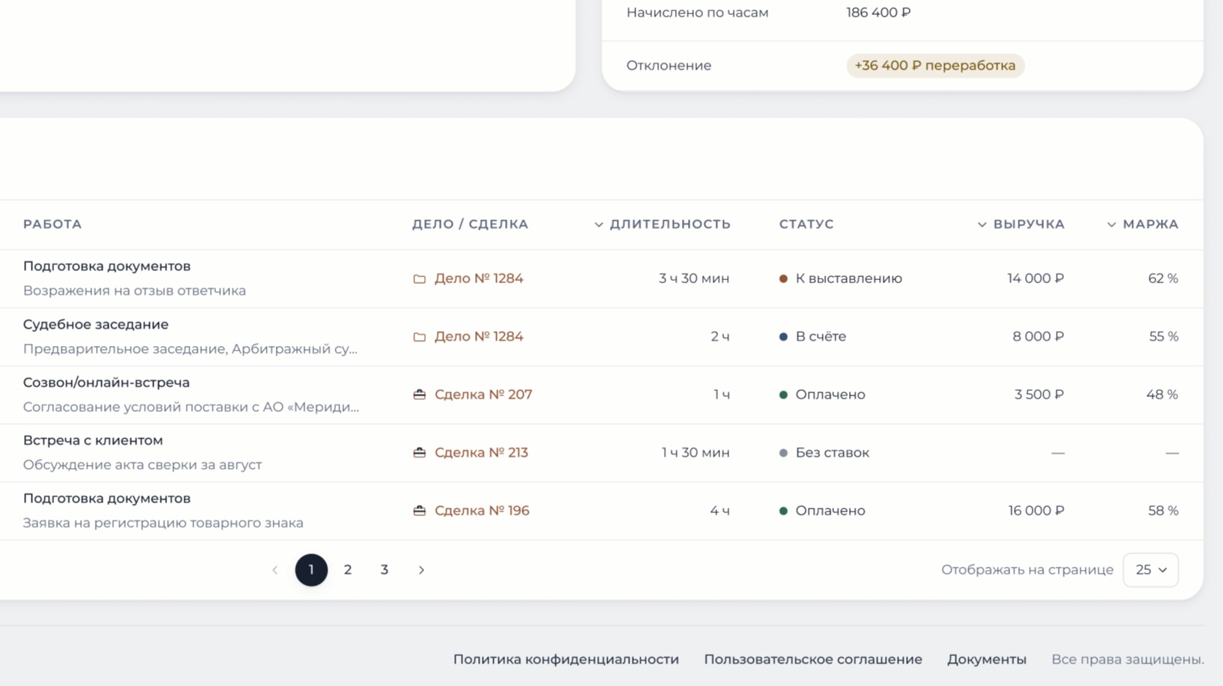The height and width of the screenshot is (686, 1223).
Task: Click Начислено по часам value 186 400 ₽
Action: tap(878, 13)
